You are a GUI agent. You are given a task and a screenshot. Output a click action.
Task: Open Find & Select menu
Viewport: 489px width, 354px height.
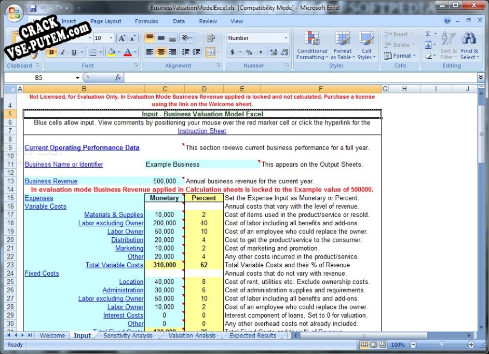[x=469, y=46]
